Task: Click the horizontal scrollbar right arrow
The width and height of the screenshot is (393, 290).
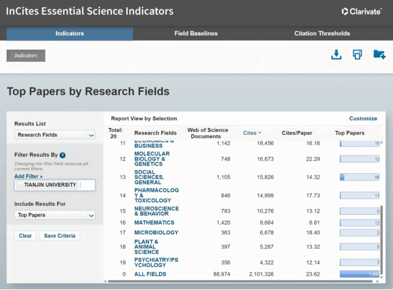Action: [378, 281]
